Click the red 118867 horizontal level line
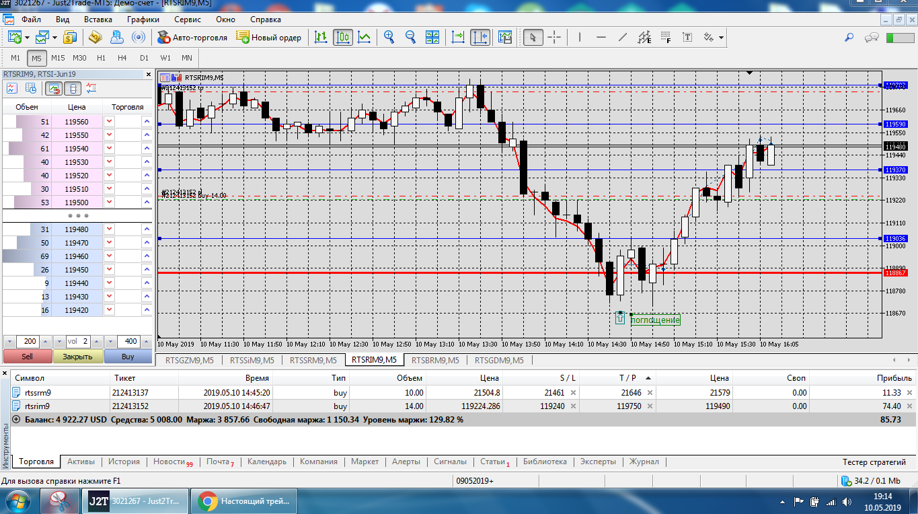 (x=404, y=272)
